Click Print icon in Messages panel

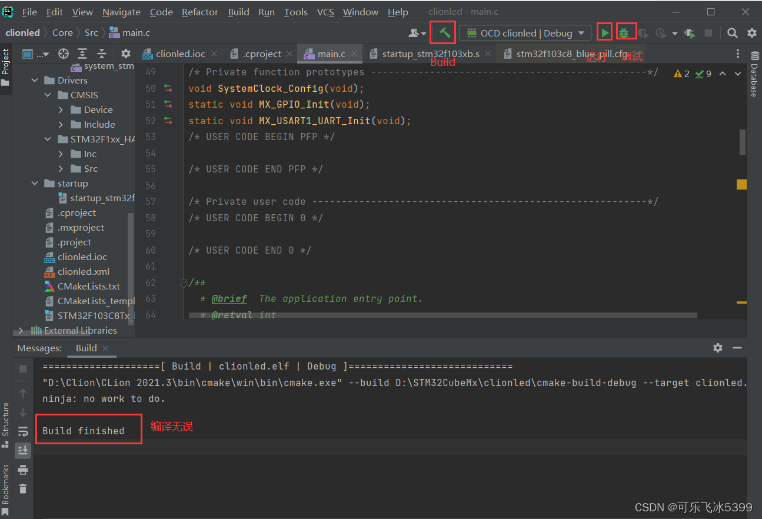point(23,470)
